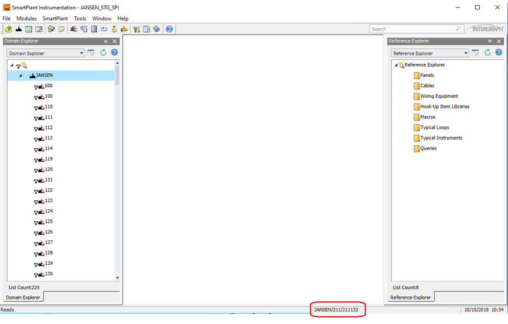
Task: Collapse the JANSEN tree node
Action: 21,76
